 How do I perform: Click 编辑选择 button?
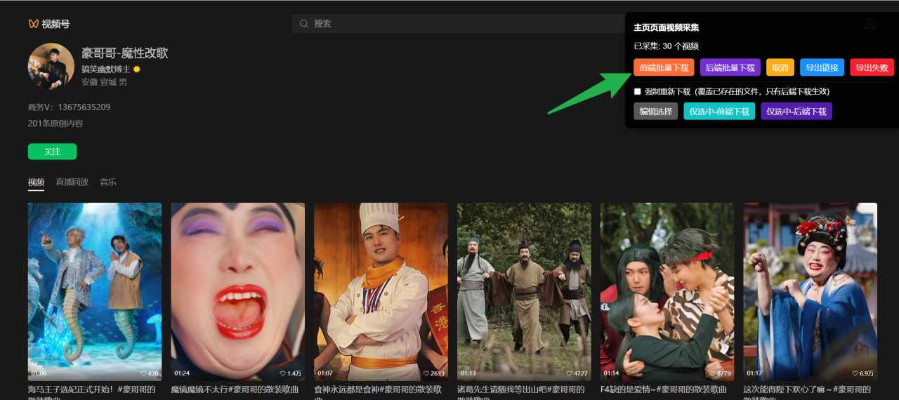[x=655, y=111]
